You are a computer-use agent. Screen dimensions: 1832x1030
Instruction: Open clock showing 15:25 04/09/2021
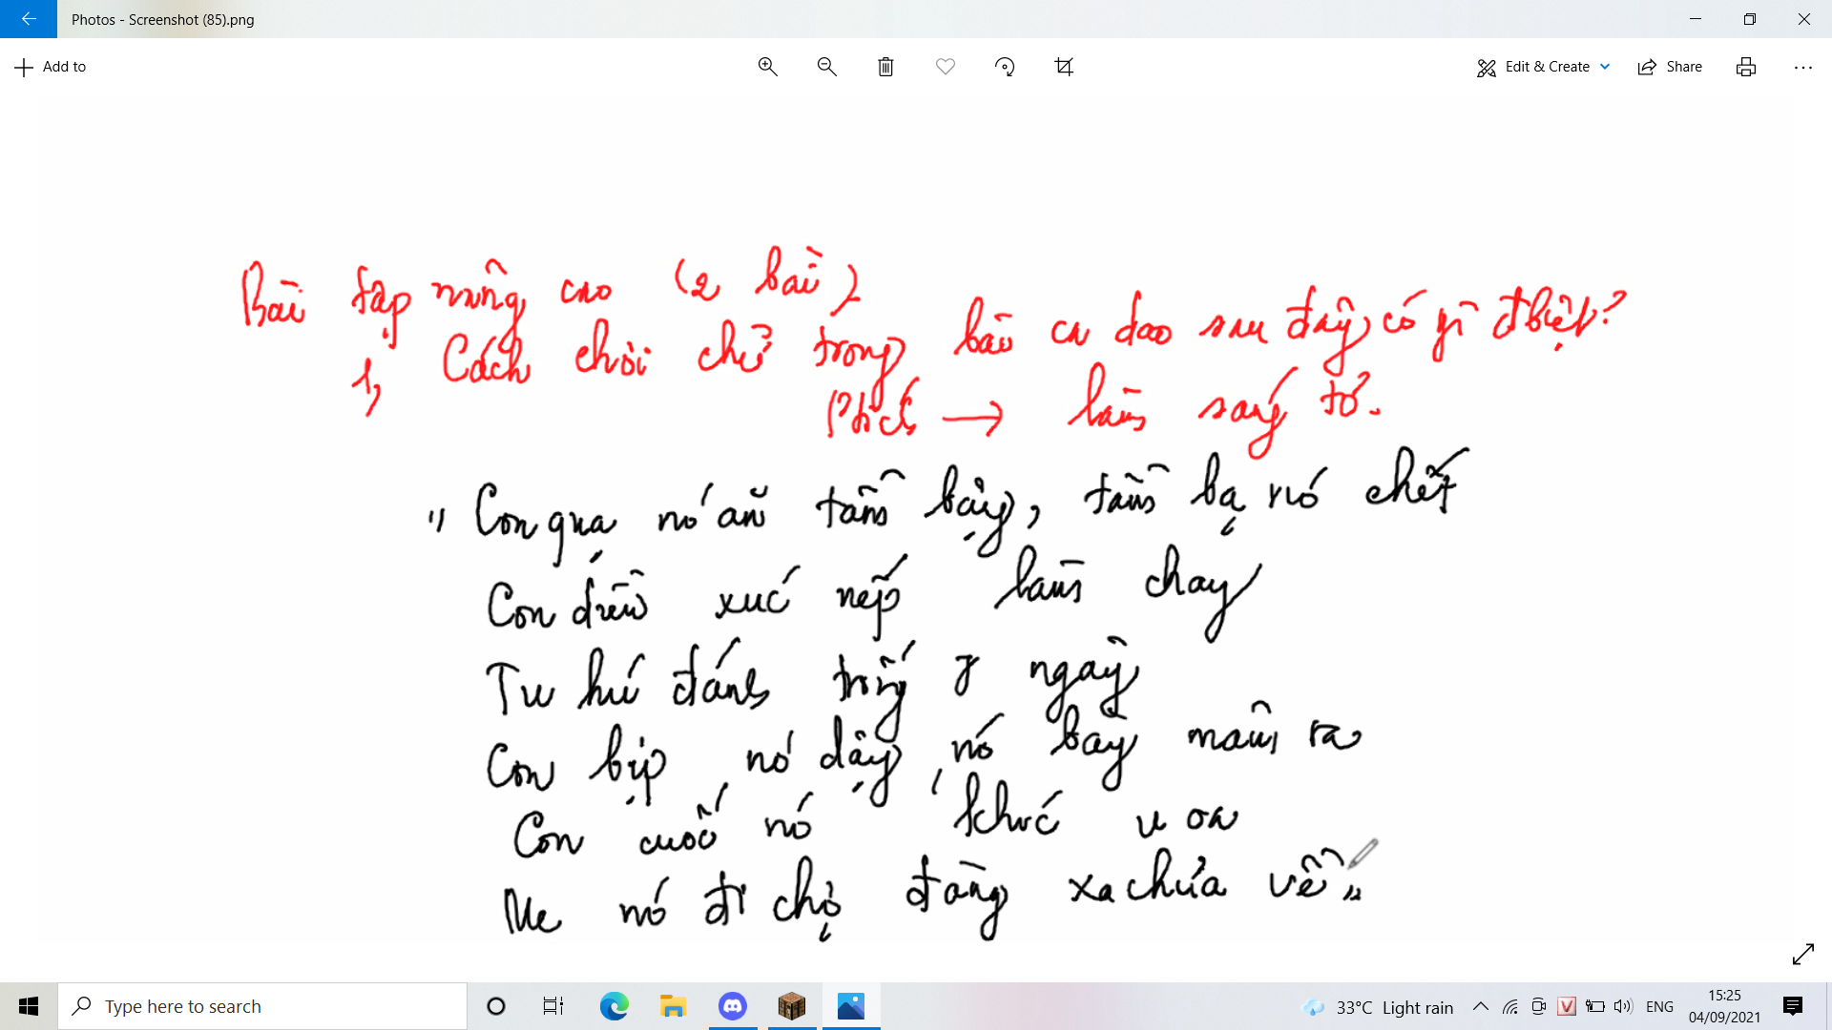[x=1724, y=1006]
